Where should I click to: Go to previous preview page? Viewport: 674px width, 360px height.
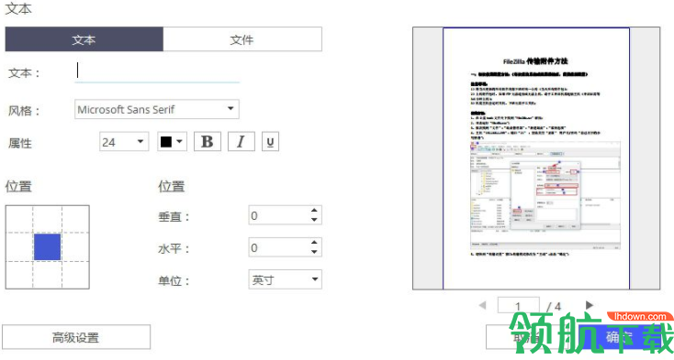tap(483, 306)
